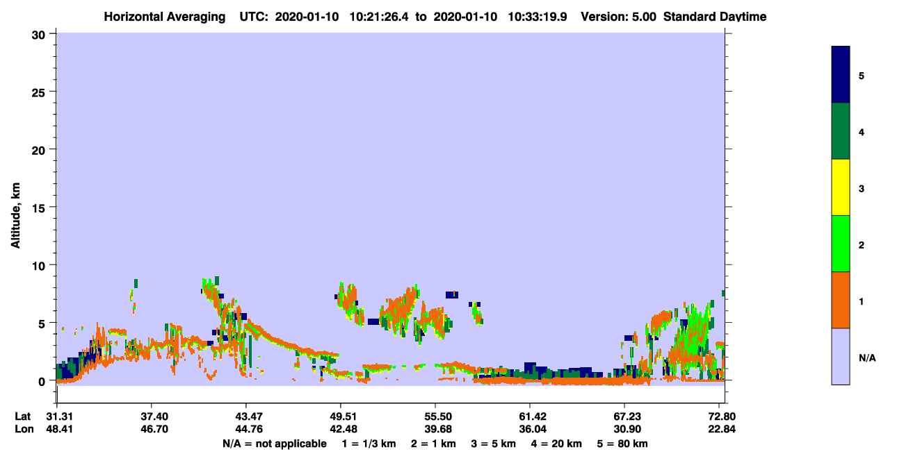The height and width of the screenshot is (463, 904).
Task: Click the '3 = 5 km' legend text
Action: point(494,444)
